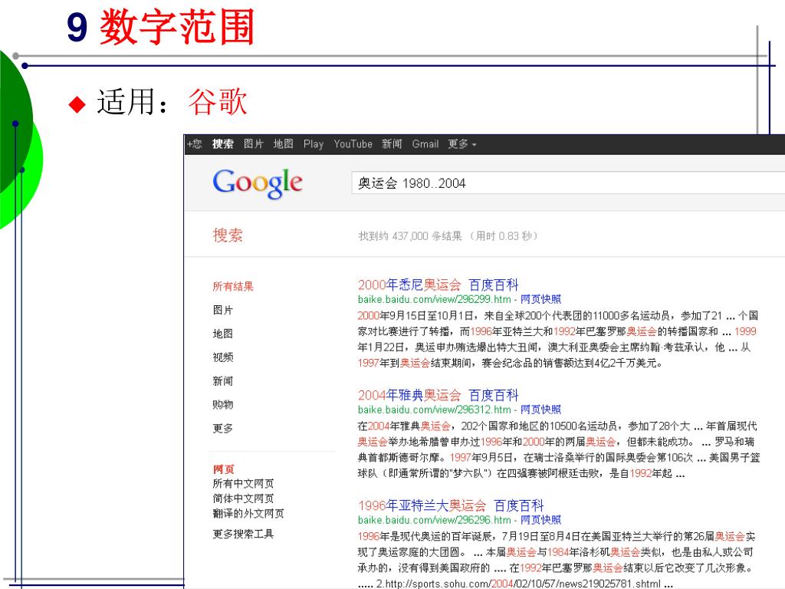The image size is (785, 589).
Task: Filter results by 地图 in sidebar
Action: pos(223,334)
